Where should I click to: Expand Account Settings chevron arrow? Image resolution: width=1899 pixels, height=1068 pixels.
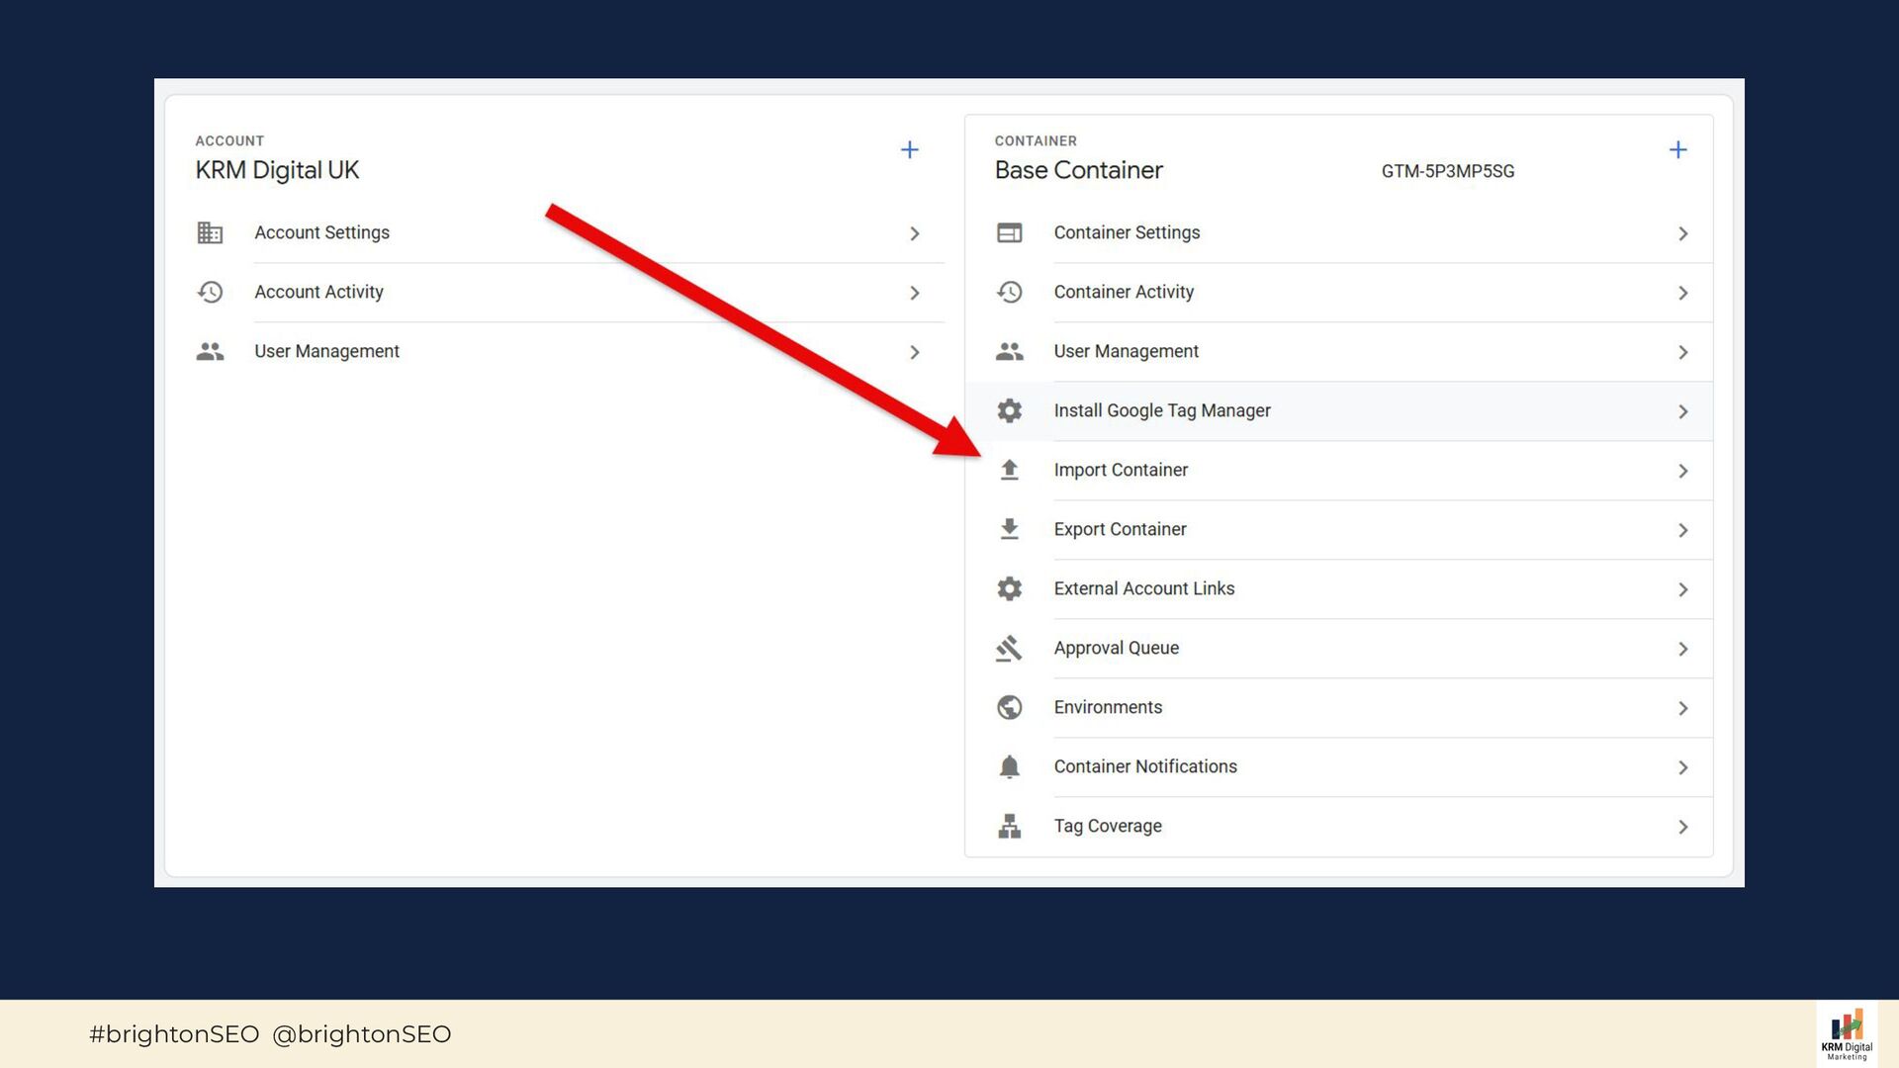(915, 234)
